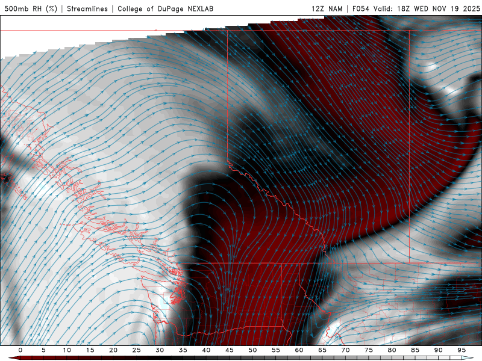The height and width of the screenshot is (361, 482).
Task: Click the "12Z NAM" model run label
Action: point(327,8)
